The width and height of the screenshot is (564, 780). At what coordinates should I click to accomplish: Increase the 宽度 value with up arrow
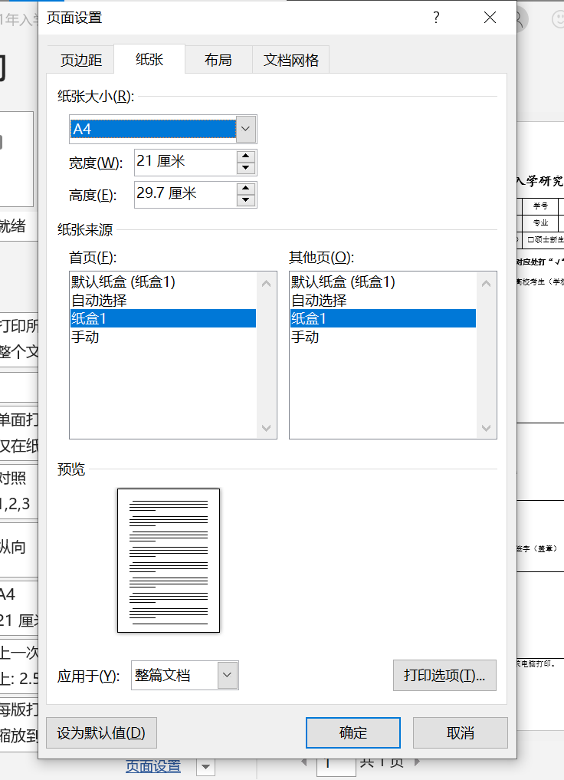tap(246, 156)
